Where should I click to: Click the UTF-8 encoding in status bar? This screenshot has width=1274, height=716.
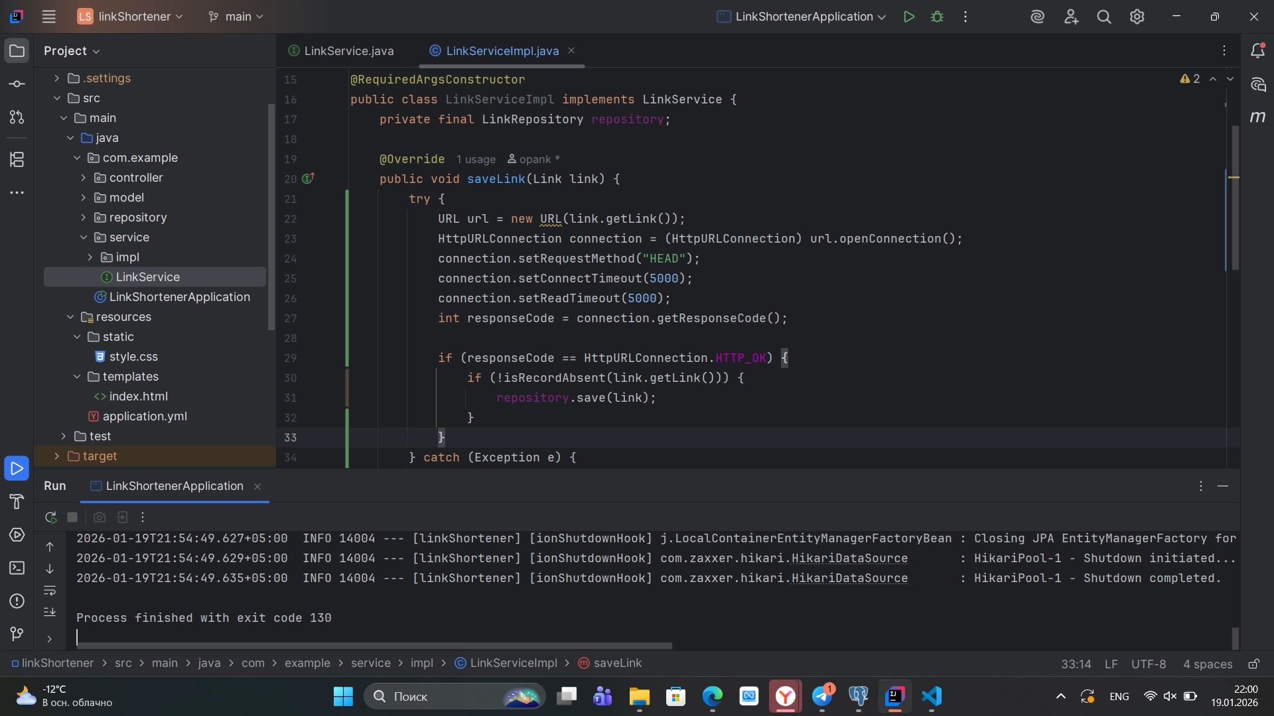[1148, 664]
